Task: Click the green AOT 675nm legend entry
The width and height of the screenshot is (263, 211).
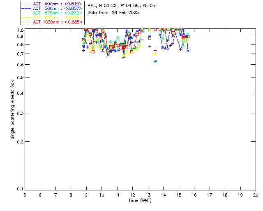Action: pos(52,13)
